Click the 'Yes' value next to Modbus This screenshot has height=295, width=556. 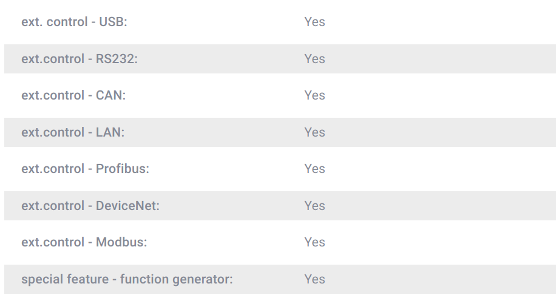coord(314,242)
